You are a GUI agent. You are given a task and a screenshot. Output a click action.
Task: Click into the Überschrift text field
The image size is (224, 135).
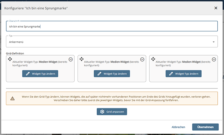[x=112, y=26]
